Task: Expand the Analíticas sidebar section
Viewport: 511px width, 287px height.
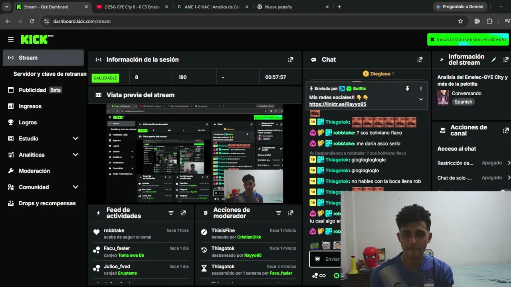Action: tap(75, 155)
